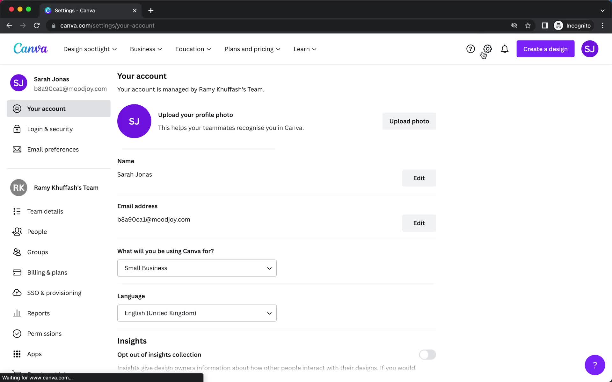Edit the Name field

point(419,178)
